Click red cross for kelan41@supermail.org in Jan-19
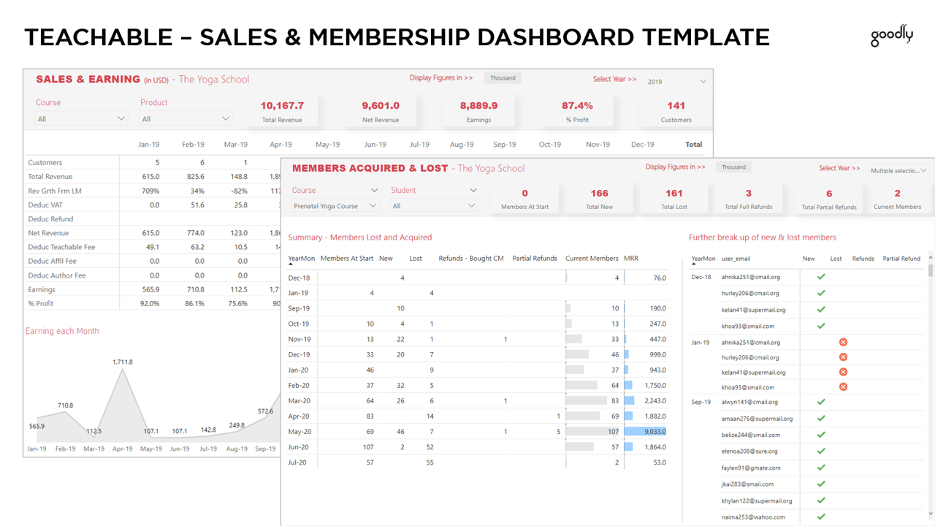The width and height of the screenshot is (935, 526). (x=843, y=372)
